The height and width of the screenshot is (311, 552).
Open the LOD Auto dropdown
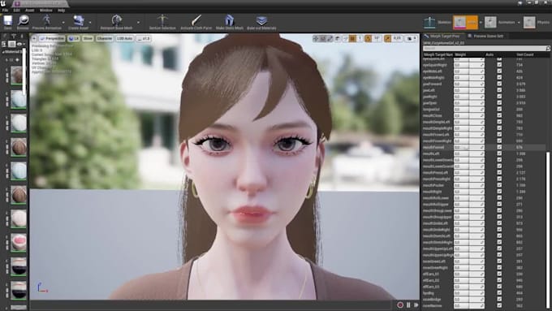click(x=125, y=38)
